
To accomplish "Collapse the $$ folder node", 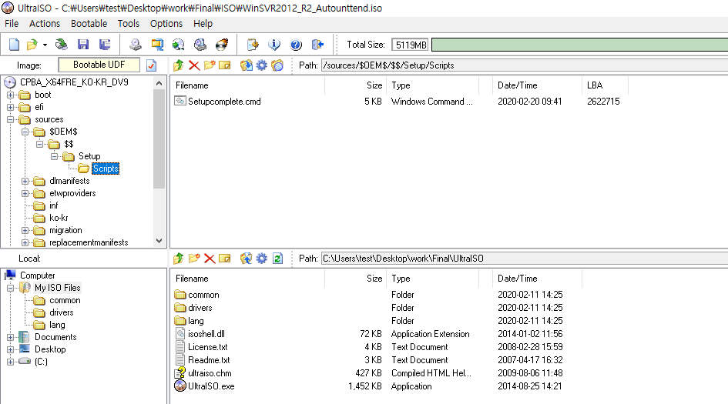I will 40,144.
